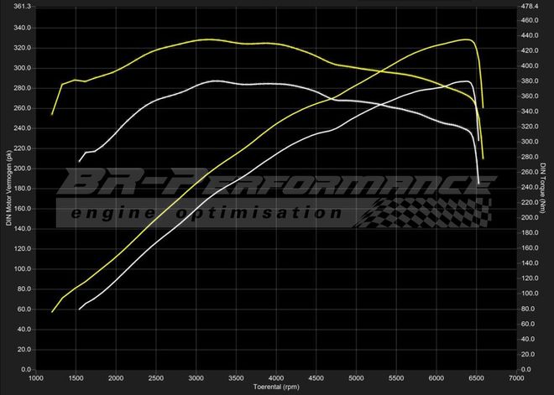Click the 'Toerental (rpm)' x-axis title

pos(275,387)
